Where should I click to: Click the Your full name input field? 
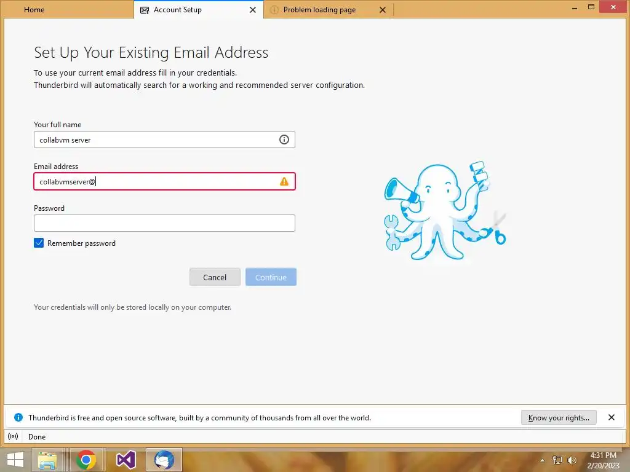pyautogui.click(x=164, y=140)
